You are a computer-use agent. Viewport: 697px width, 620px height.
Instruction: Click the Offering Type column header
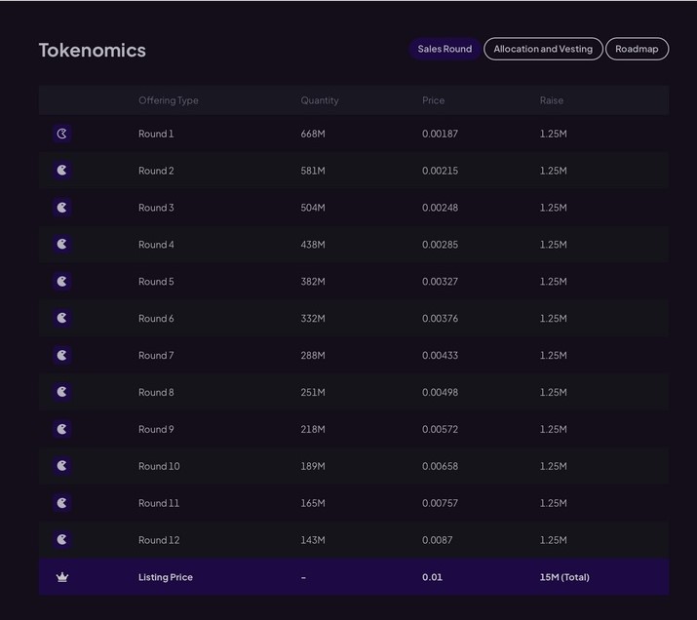tap(169, 100)
